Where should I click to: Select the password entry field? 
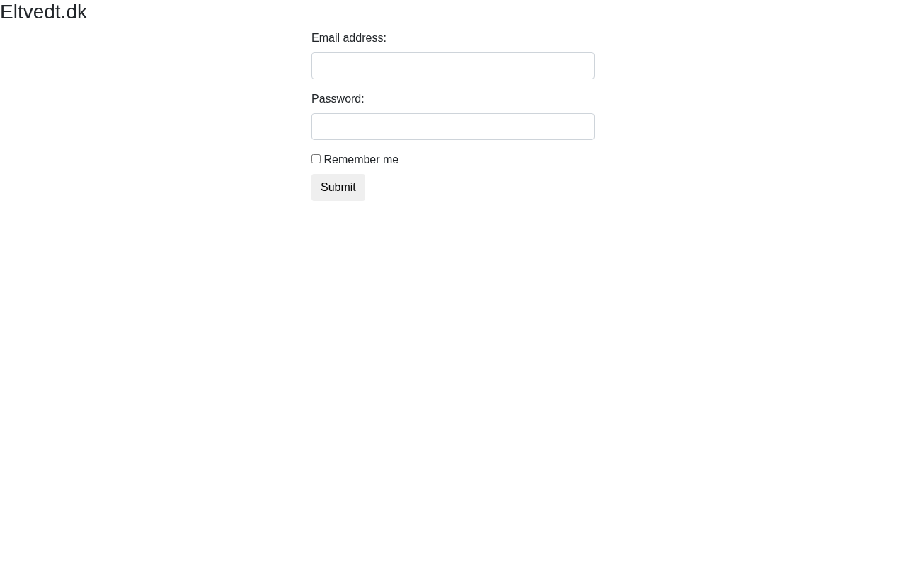pyautogui.click(x=452, y=127)
